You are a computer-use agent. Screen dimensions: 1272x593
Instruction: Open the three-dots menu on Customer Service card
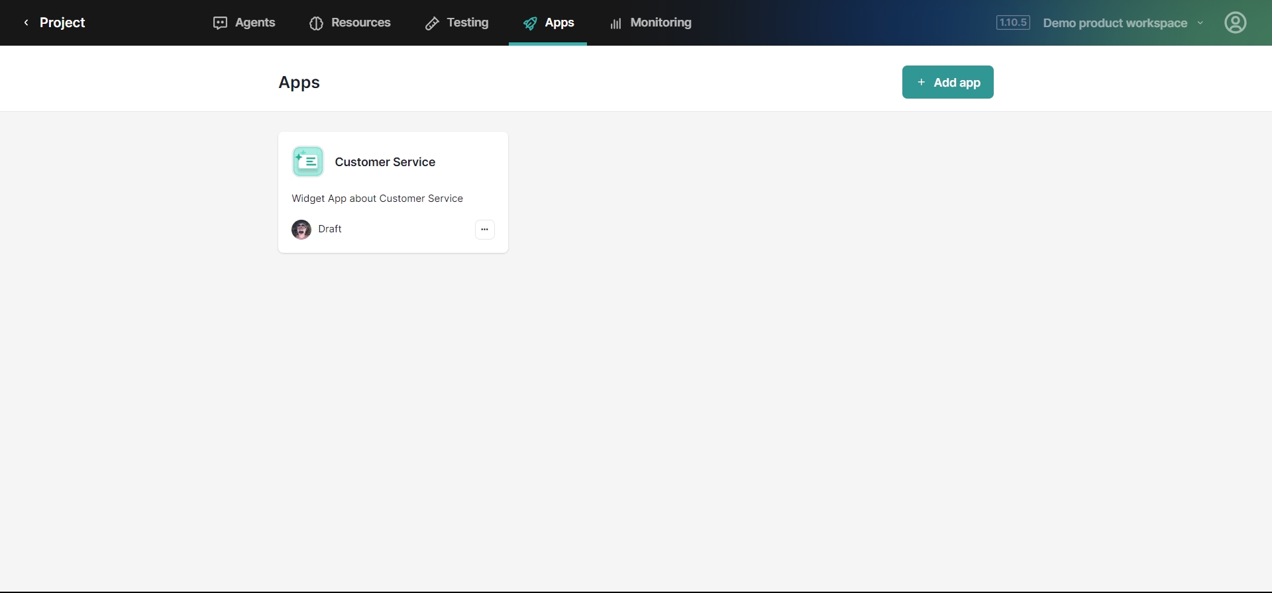point(485,230)
